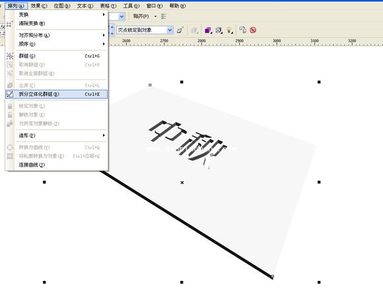The width and height of the screenshot is (383, 298).
Task: Open the 文本 (Text) menu
Action: tap(85, 6)
